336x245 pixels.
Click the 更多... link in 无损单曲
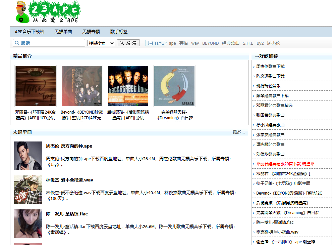point(239,132)
